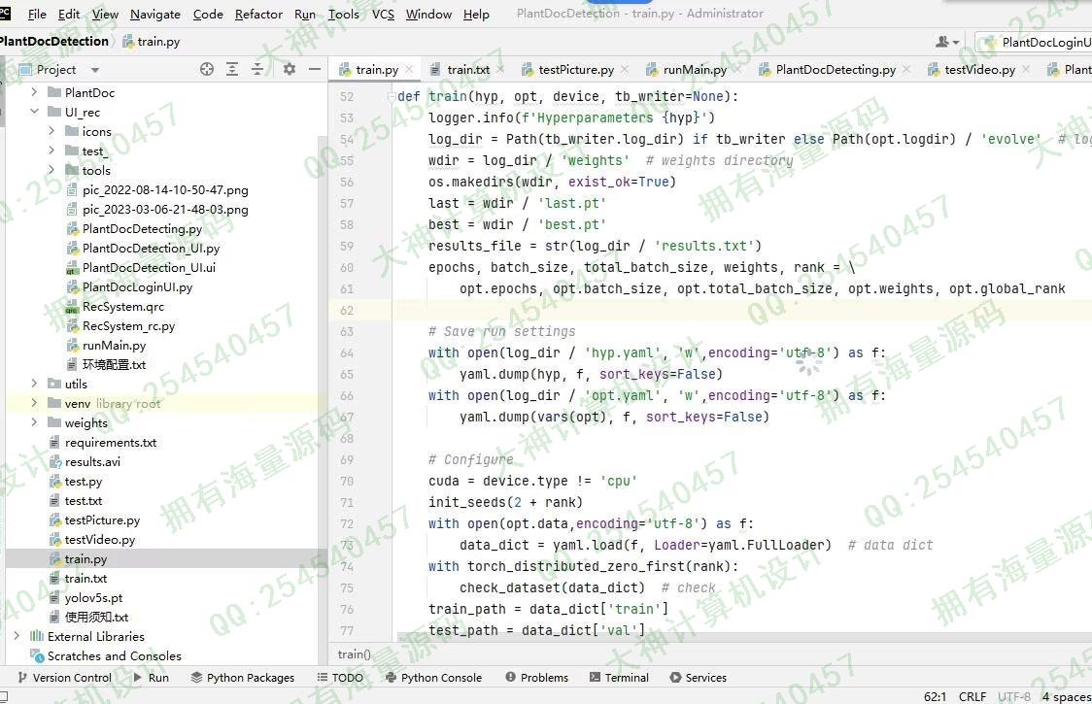Expand the PlantDoc folder

coord(34,92)
